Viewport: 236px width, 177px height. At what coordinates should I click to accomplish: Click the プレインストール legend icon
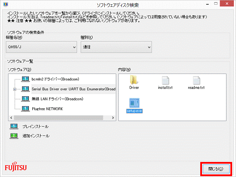[14, 126]
